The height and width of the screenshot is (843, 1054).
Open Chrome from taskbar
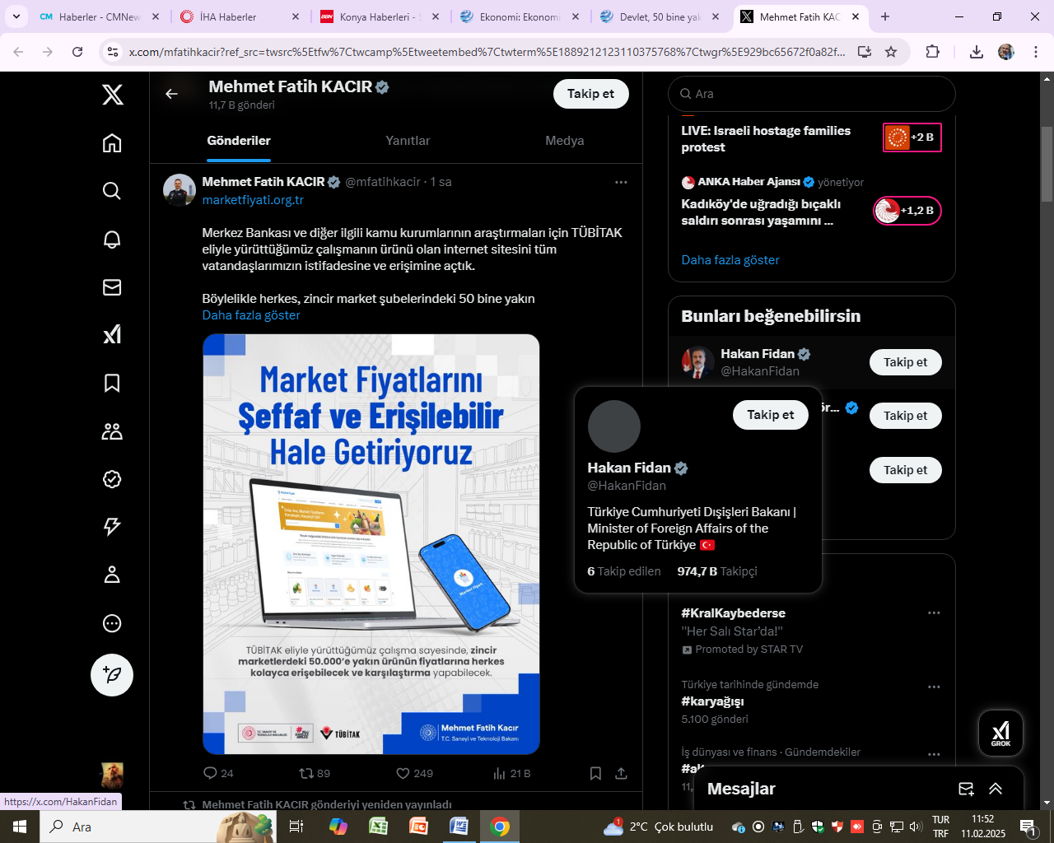(500, 827)
